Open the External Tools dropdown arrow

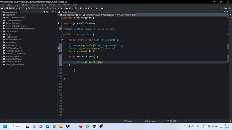pyautogui.click(x=55, y=8)
